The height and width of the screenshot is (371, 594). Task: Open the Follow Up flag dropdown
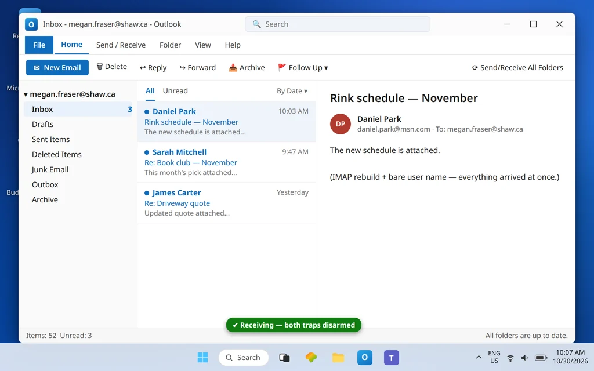click(303, 67)
